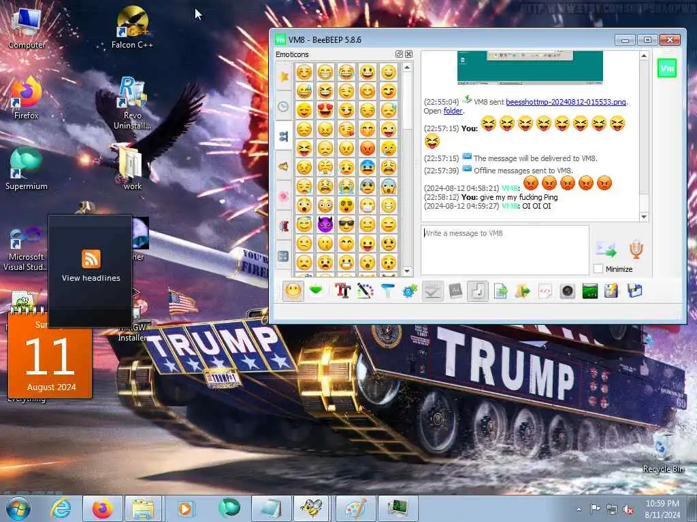
Task: Select the people smiley emoticon tab
Action: click(284, 136)
